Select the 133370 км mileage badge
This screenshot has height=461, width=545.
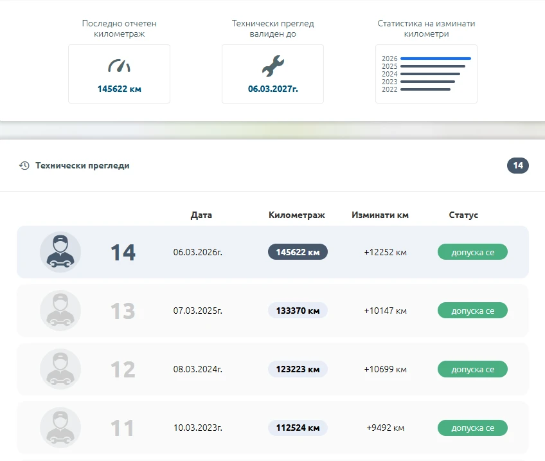point(298,311)
